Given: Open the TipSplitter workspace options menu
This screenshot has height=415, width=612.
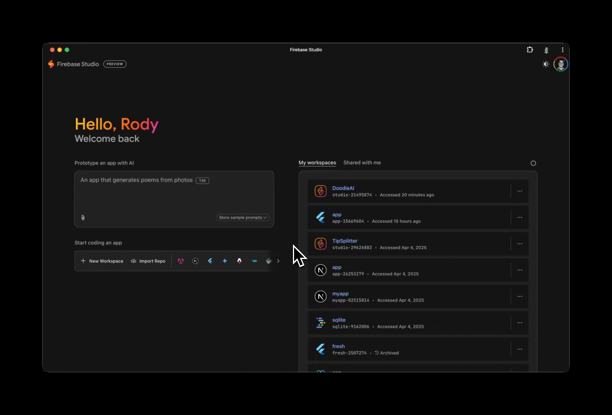Looking at the screenshot, I should tap(520, 244).
